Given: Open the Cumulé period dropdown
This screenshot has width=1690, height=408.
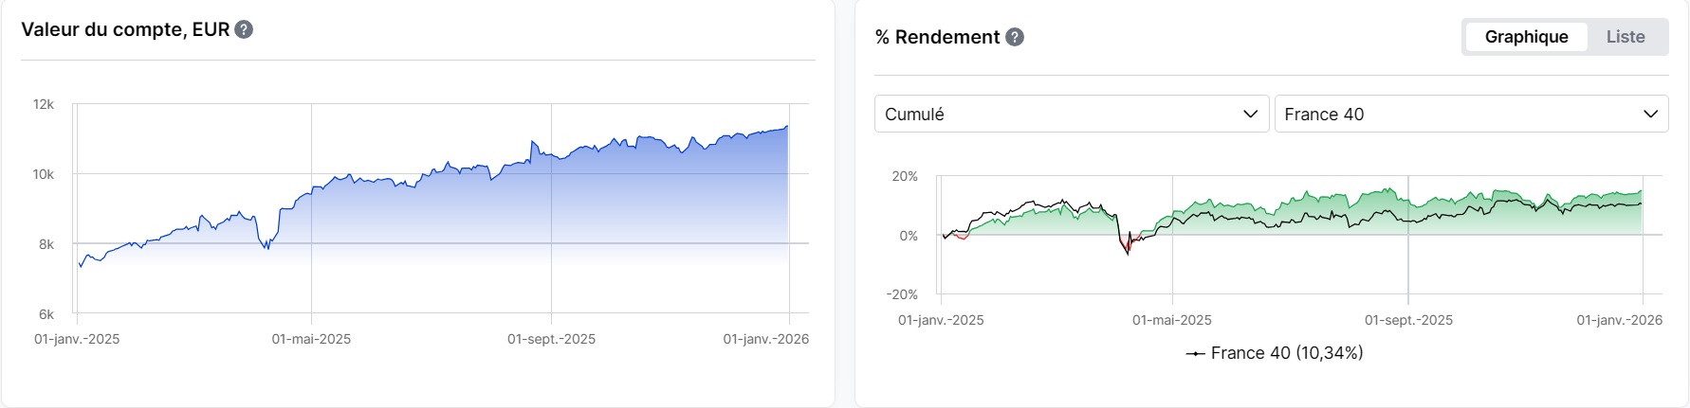Looking at the screenshot, I should point(1071,114).
